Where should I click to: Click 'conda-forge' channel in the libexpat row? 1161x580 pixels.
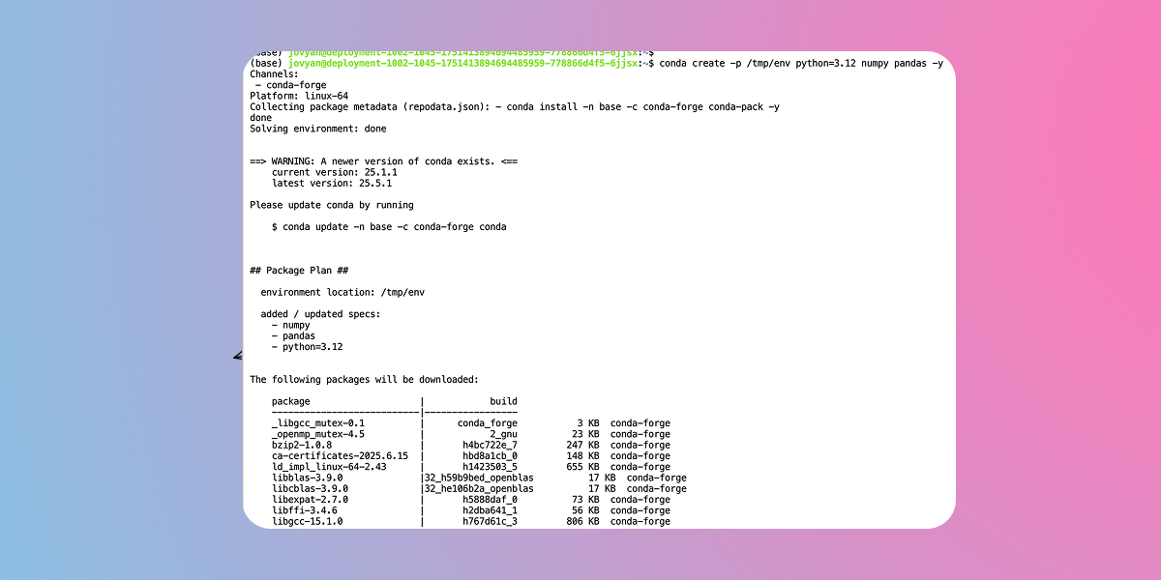pos(640,500)
